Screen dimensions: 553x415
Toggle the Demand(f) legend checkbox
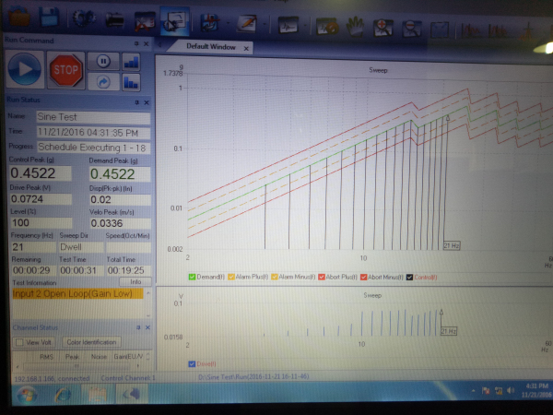tap(192, 277)
